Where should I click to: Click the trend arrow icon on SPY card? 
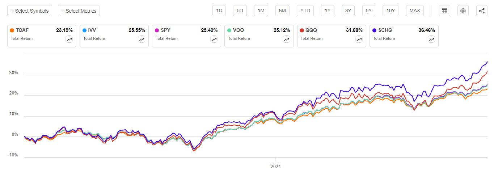214,40
